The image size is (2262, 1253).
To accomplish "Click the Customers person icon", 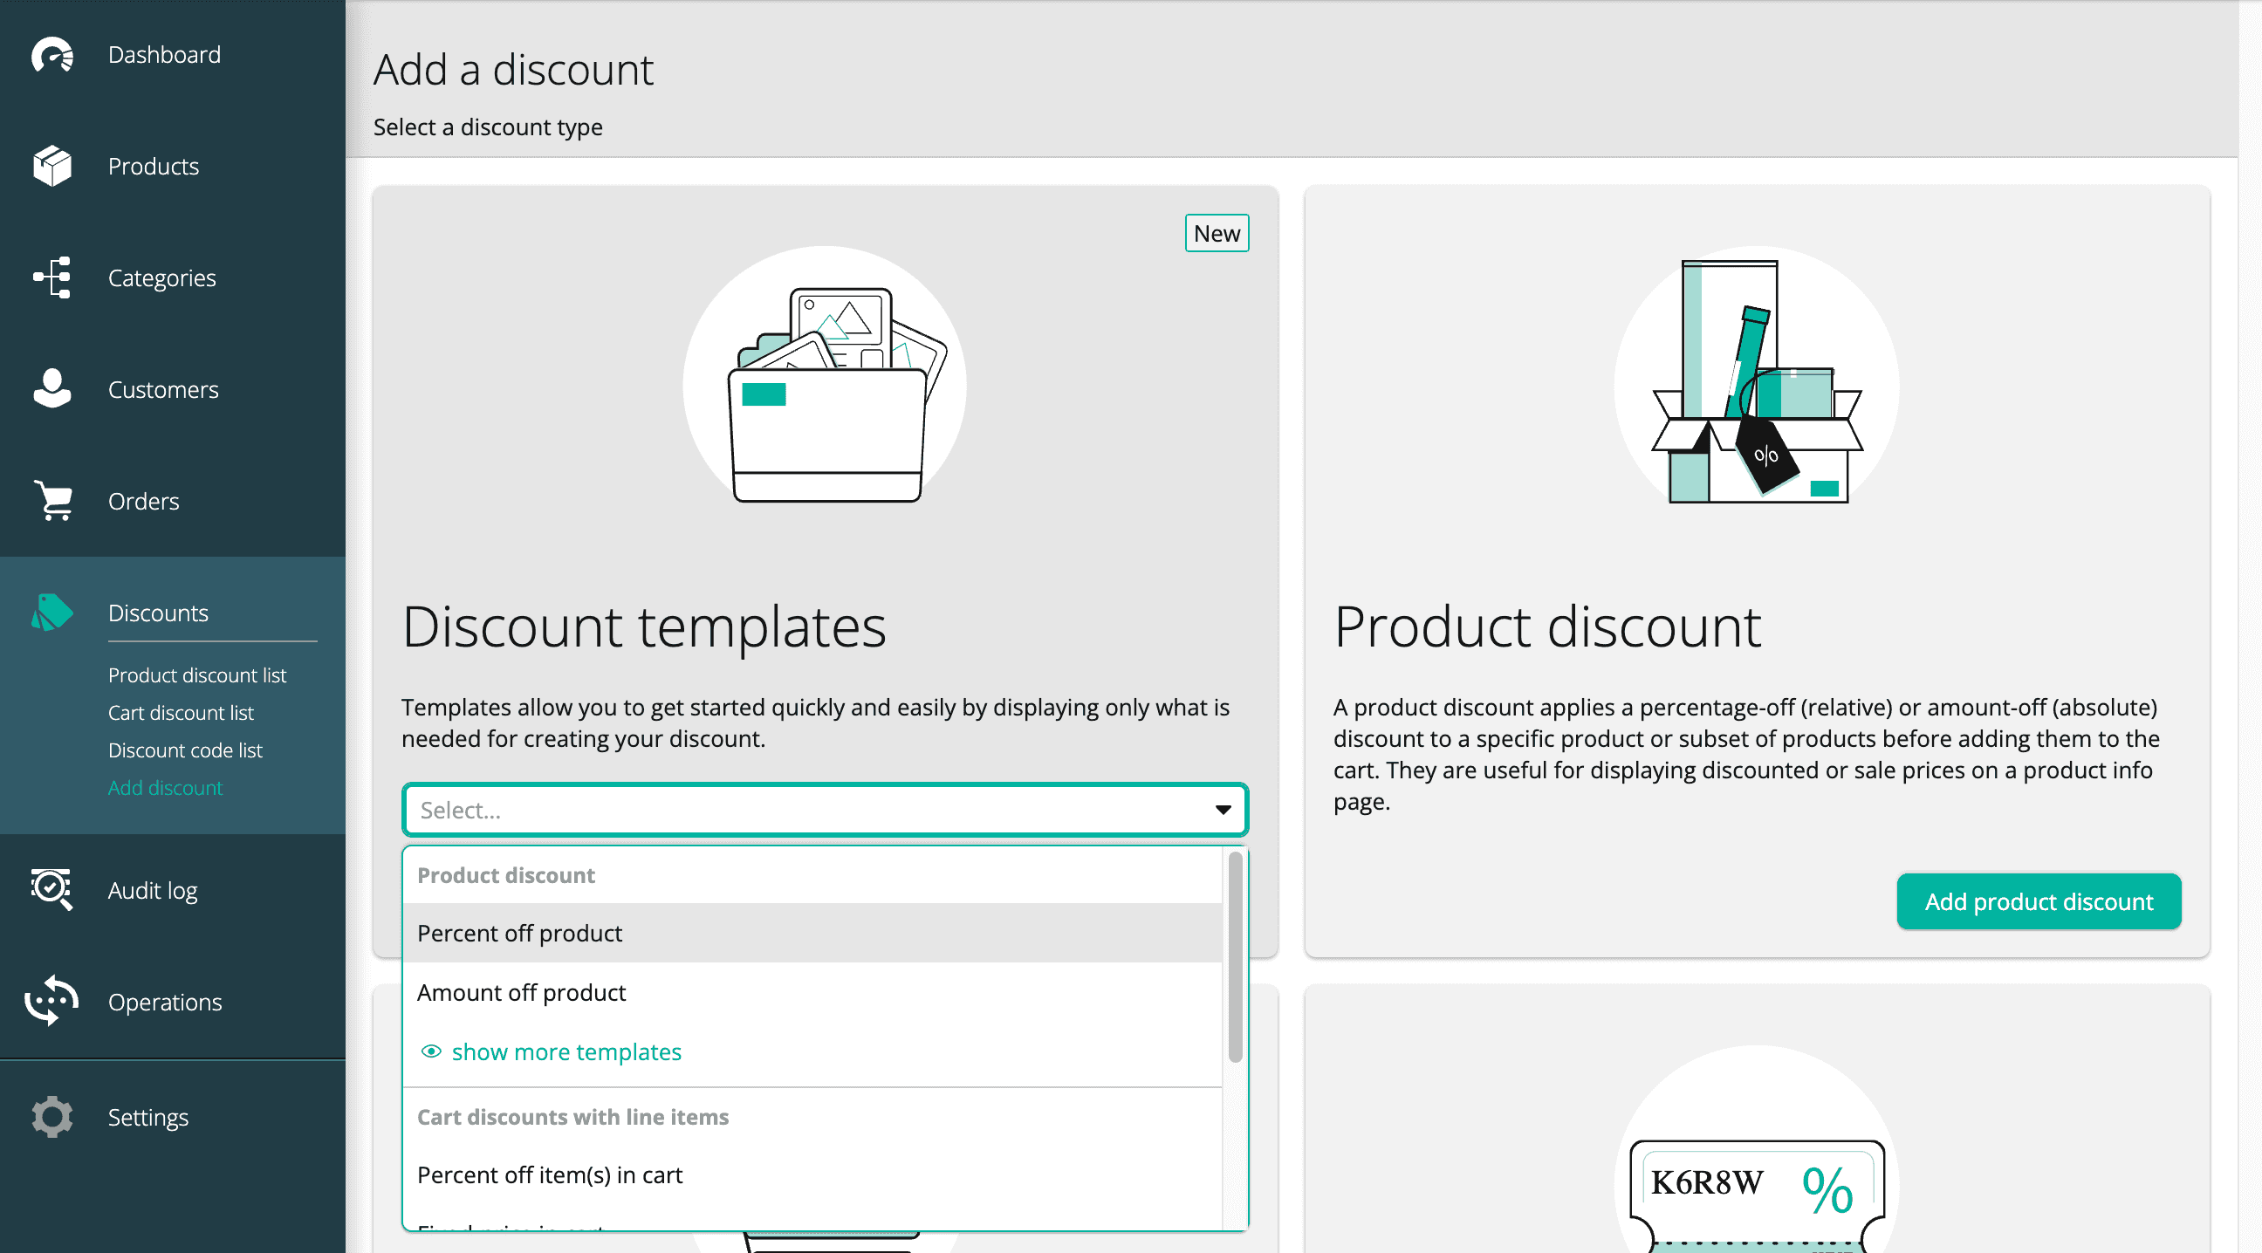I will (x=52, y=388).
